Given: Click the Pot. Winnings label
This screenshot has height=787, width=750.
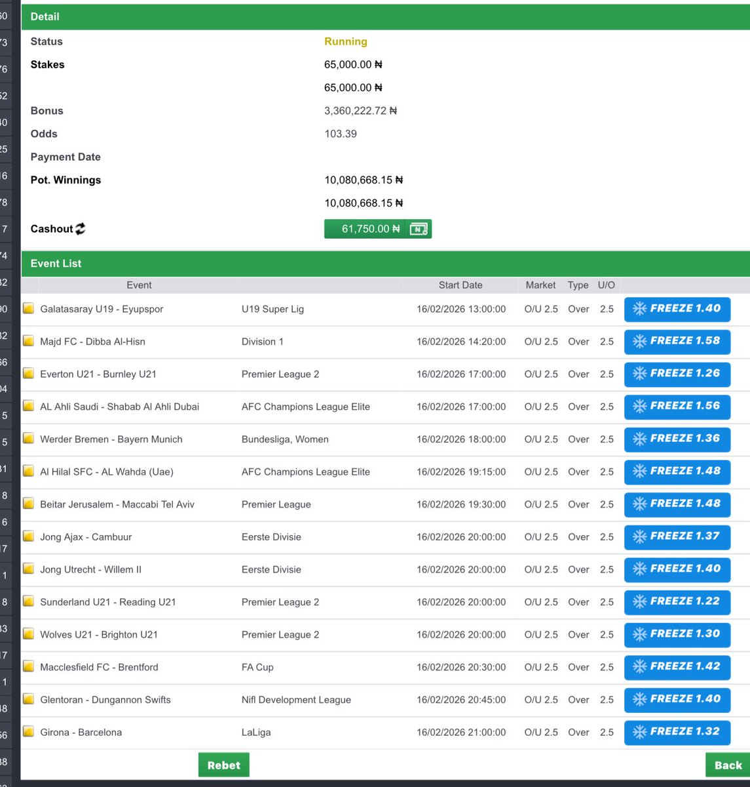Looking at the screenshot, I should (x=66, y=180).
